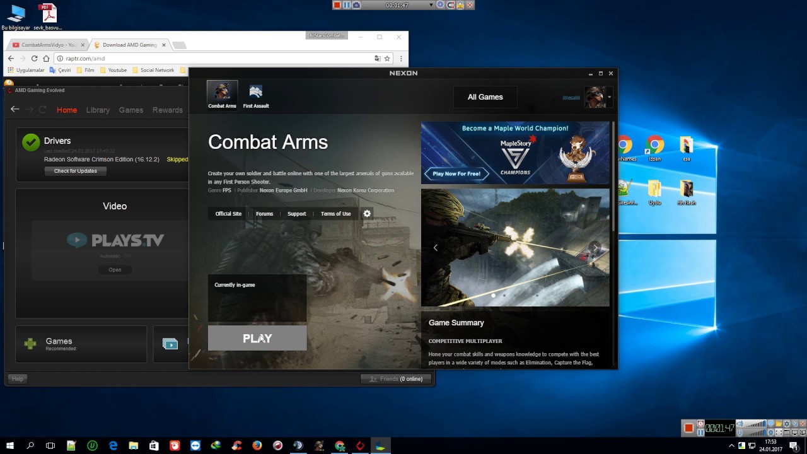Switch to Download AMD Gaming Chrome tab

(130, 45)
